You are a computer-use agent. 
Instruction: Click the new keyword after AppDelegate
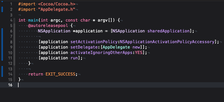(136, 48)
